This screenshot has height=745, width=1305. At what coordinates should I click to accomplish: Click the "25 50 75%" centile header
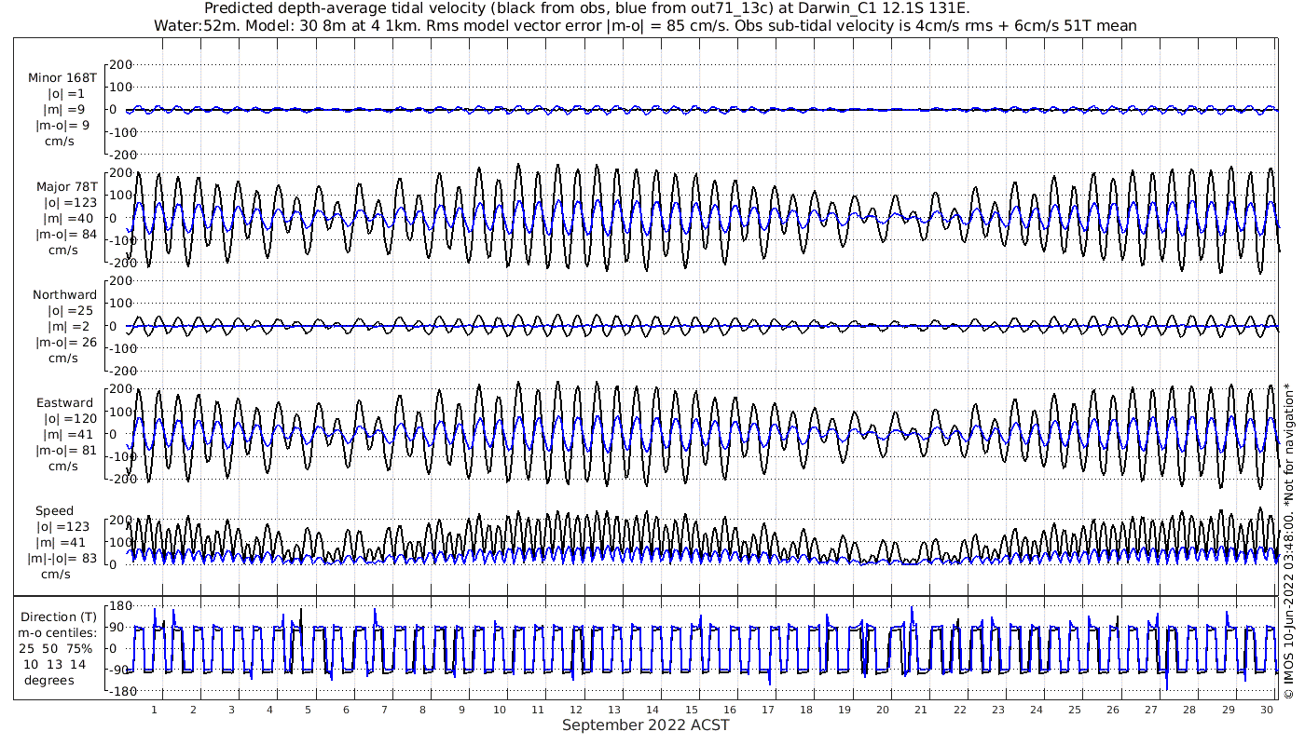(58, 648)
